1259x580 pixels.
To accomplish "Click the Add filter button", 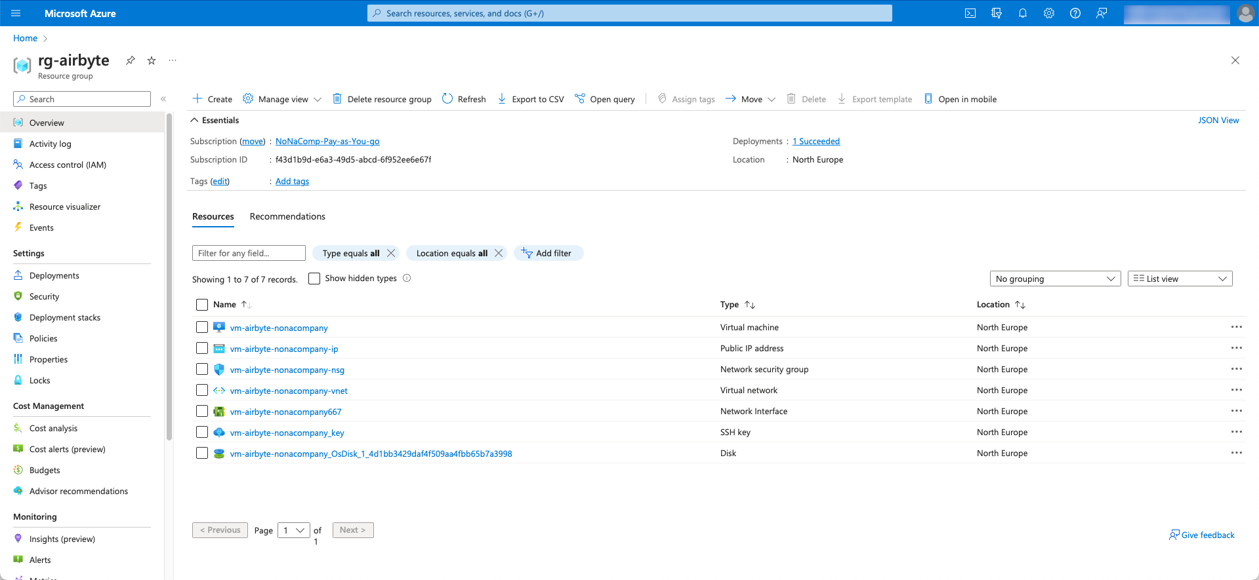I will point(548,254).
